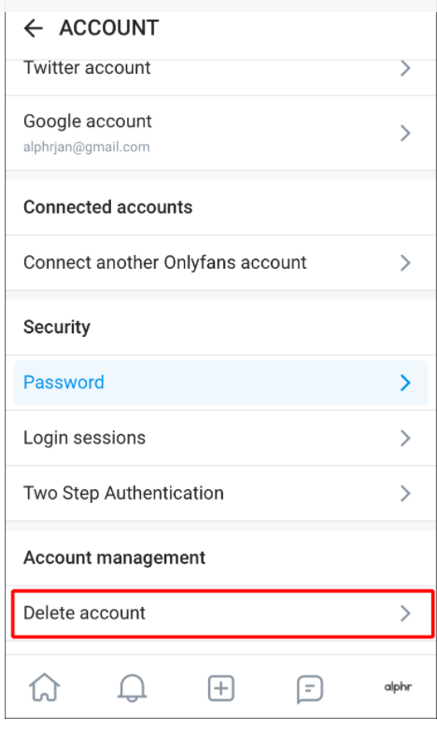Tap the back arrow beside ACCOUNT
The height and width of the screenshot is (730, 437).
(x=34, y=28)
